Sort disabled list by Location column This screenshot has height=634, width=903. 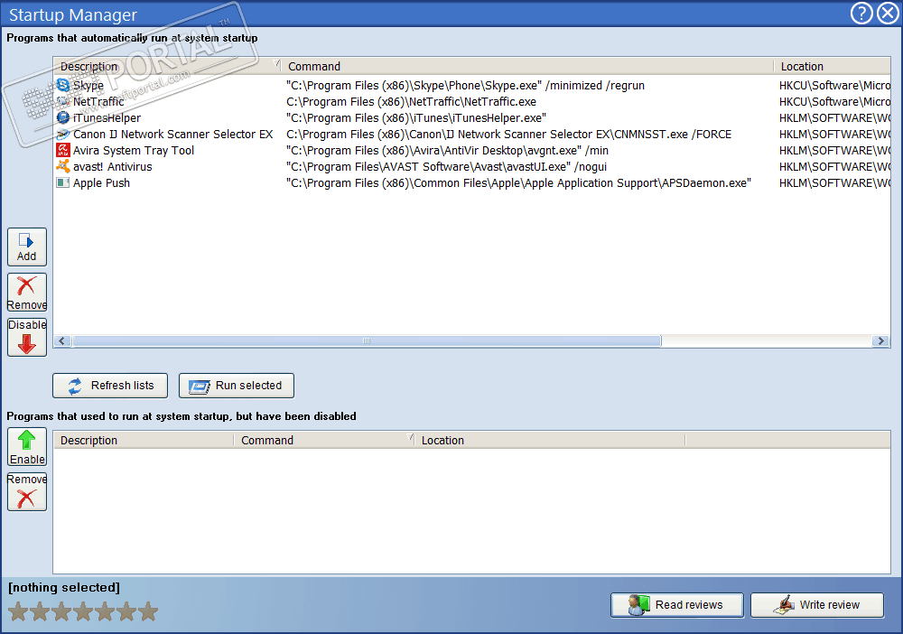click(550, 440)
